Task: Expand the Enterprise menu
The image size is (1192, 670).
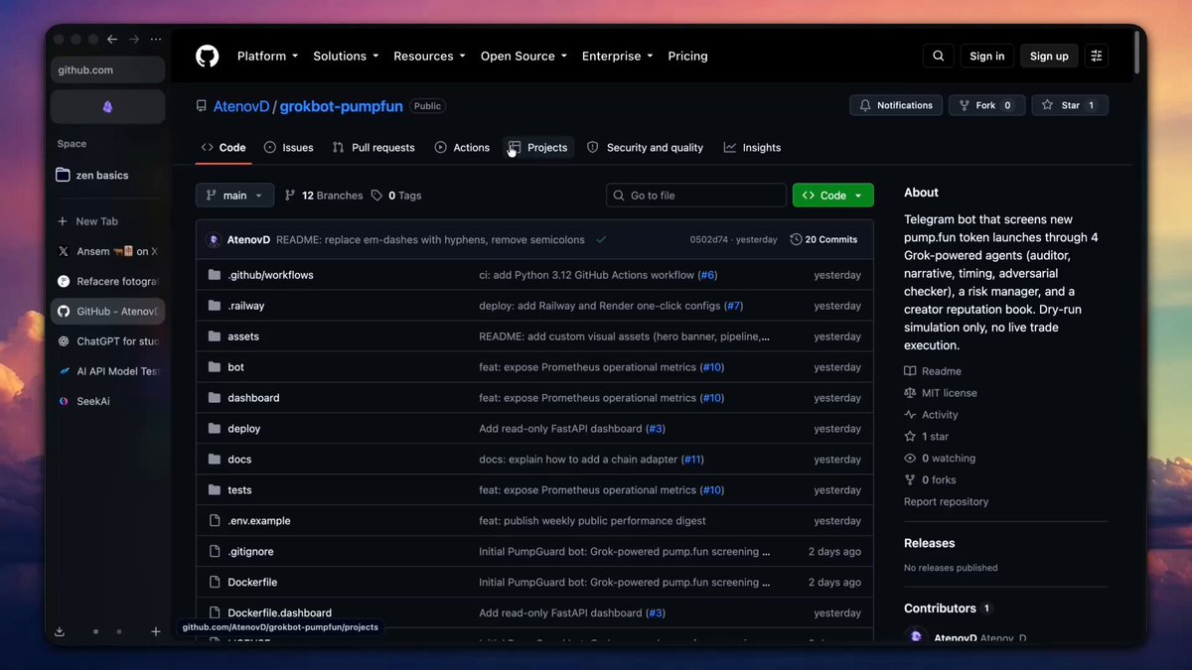Action: (617, 57)
